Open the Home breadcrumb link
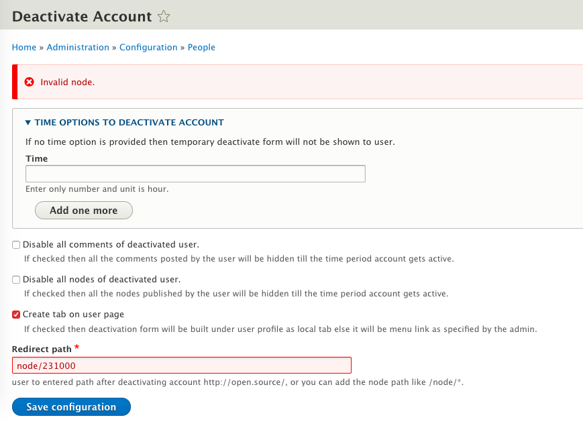The height and width of the screenshot is (444, 583). pos(23,47)
